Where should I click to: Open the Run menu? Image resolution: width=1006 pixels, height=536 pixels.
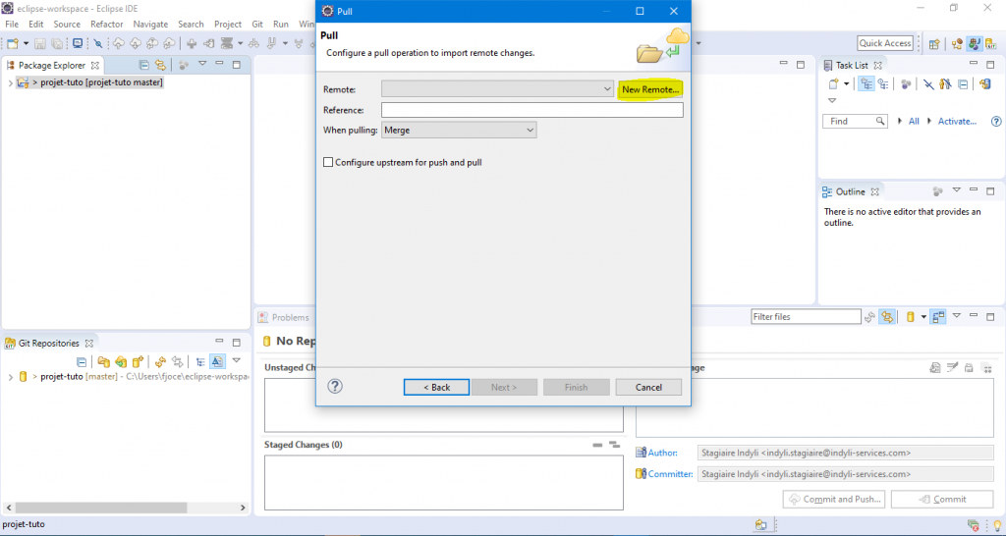coord(280,25)
